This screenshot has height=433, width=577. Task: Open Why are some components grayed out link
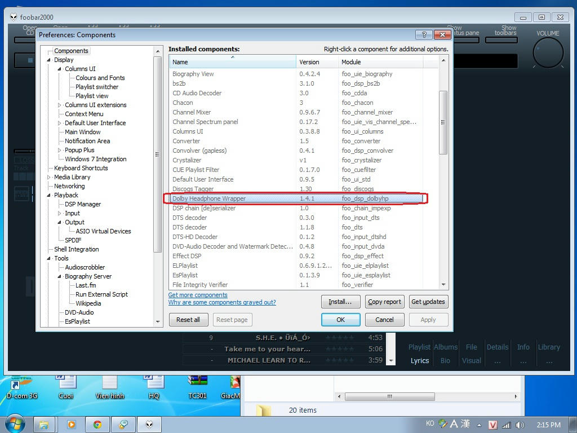click(x=222, y=302)
